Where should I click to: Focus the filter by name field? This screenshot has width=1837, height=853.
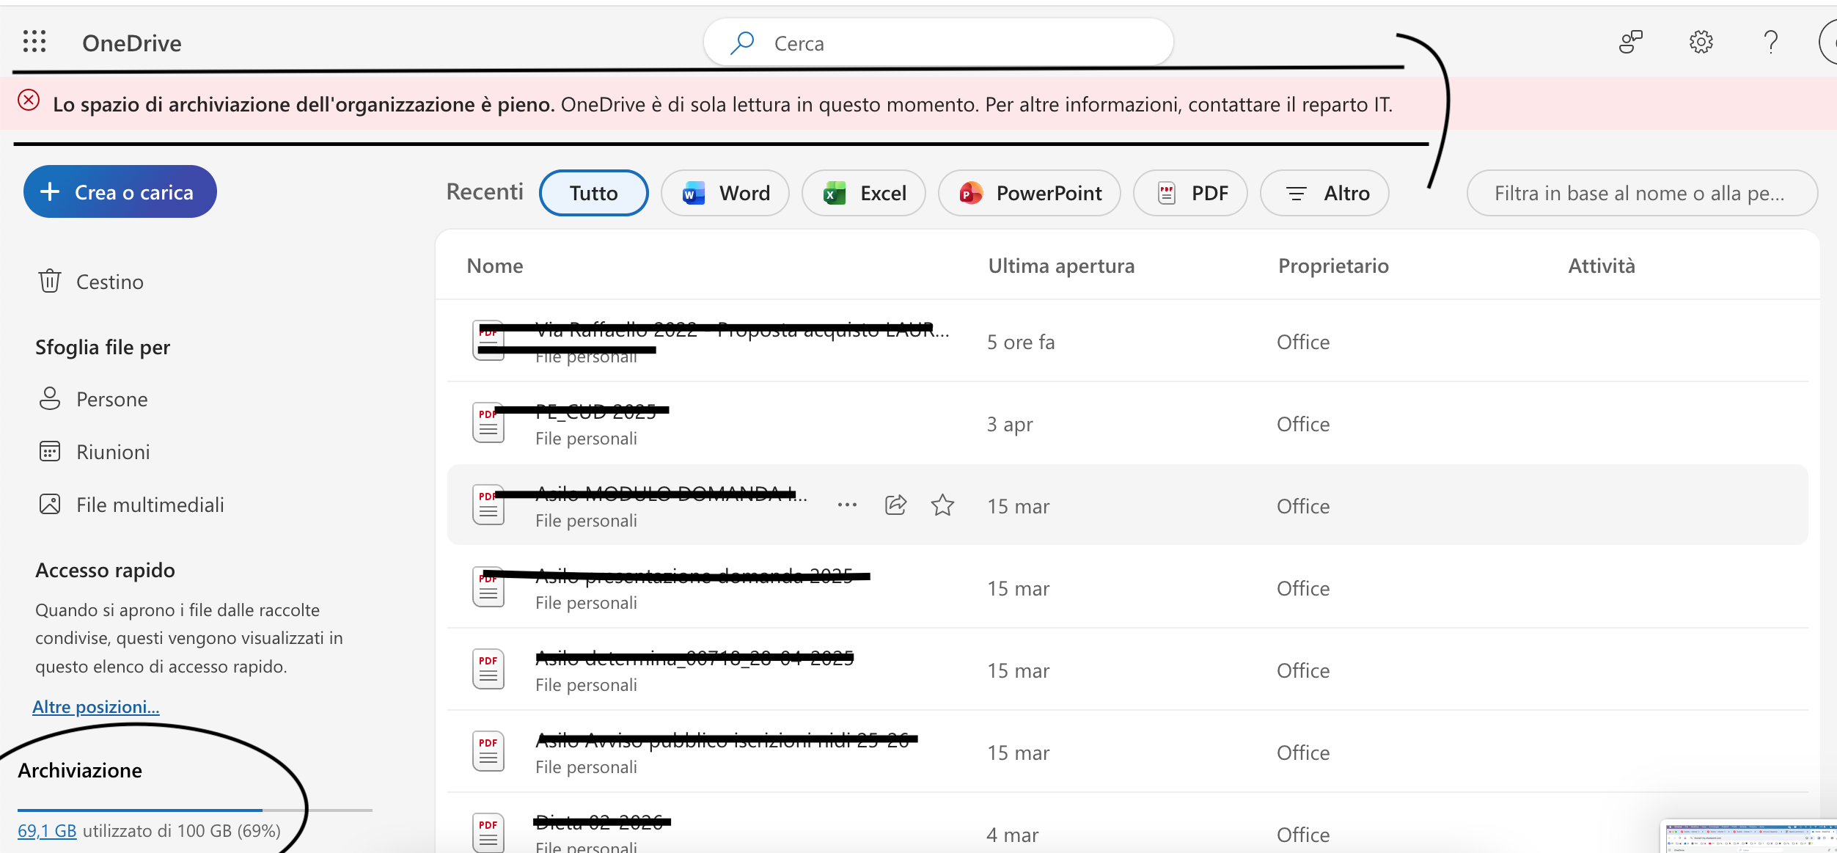1642,193
